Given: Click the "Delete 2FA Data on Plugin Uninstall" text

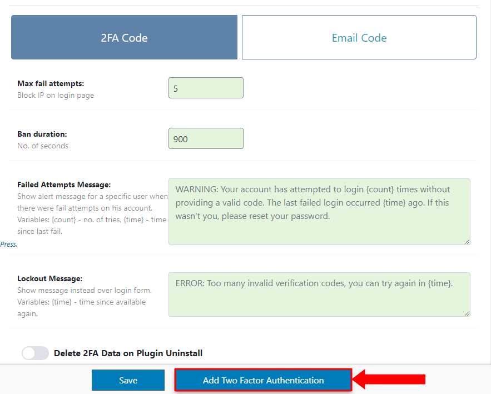Looking at the screenshot, I should pos(128,353).
